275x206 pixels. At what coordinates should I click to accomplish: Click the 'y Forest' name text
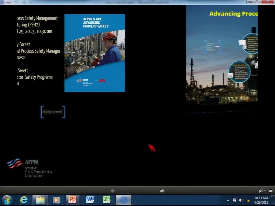23,45
